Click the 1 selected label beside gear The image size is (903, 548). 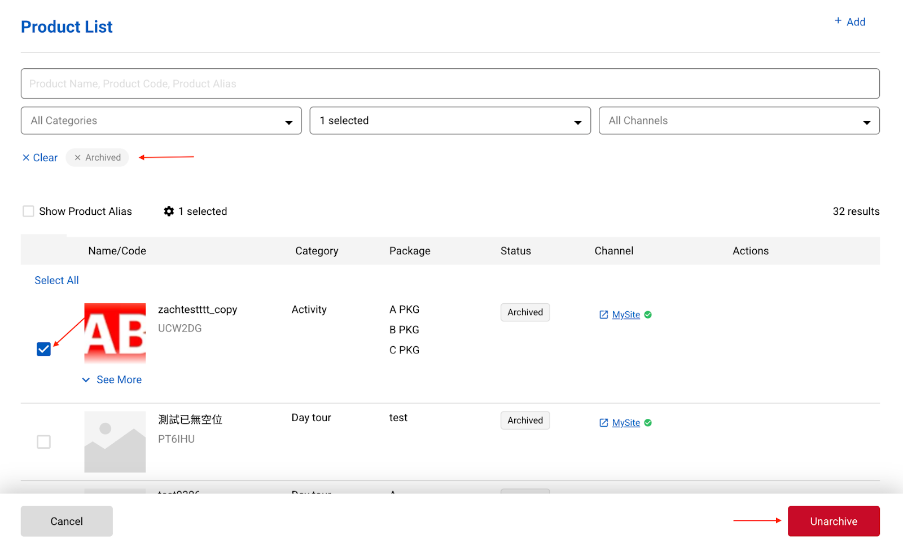[x=203, y=211]
